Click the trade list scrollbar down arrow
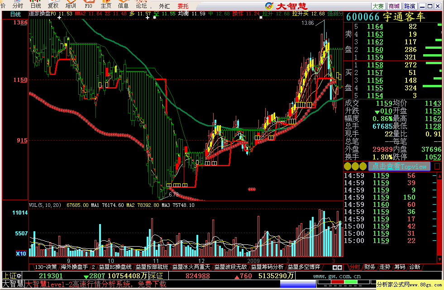 [439, 259]
